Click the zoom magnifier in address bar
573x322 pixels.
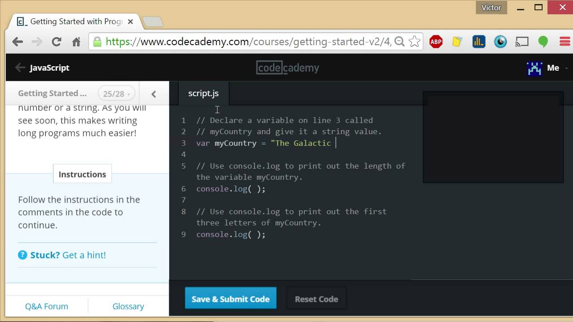pos(400,42)
